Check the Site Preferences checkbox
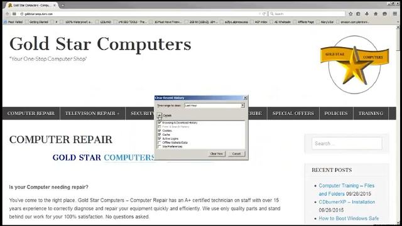The image size is (402, 226). [x=160, y=146]
